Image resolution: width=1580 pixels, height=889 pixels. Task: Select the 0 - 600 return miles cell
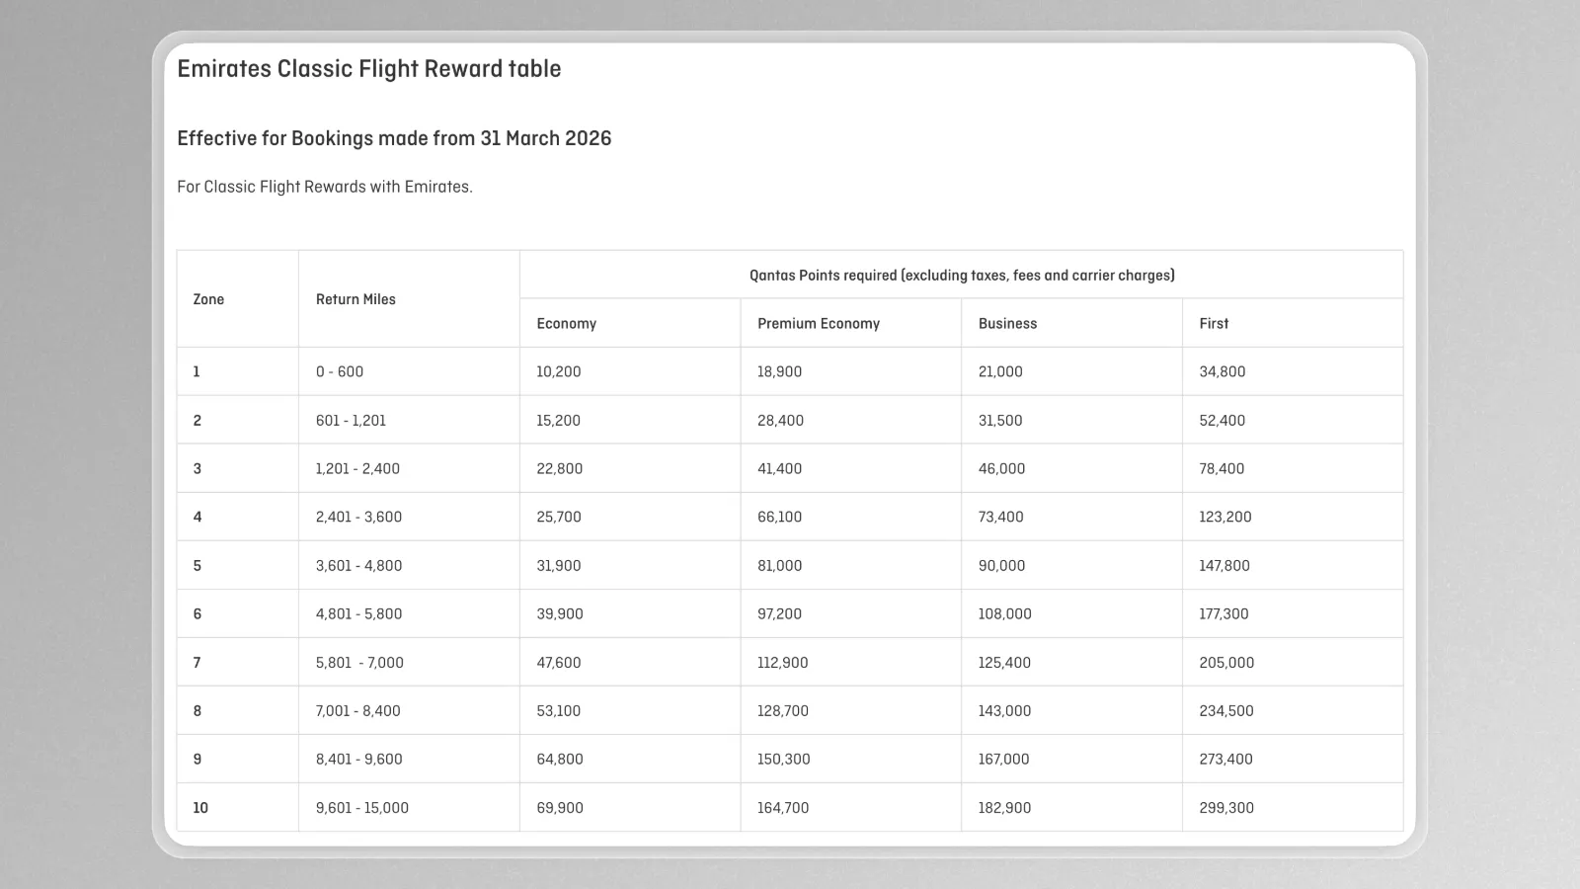409,371
